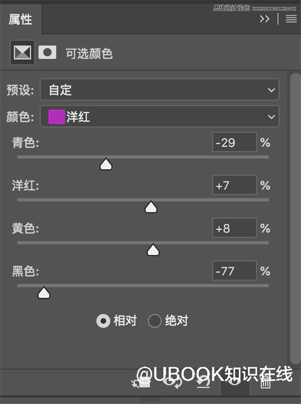The height and width of the screenshot is (404, 301).
Task: Click the 黑色 slider handle
Action: pos(44,293)
